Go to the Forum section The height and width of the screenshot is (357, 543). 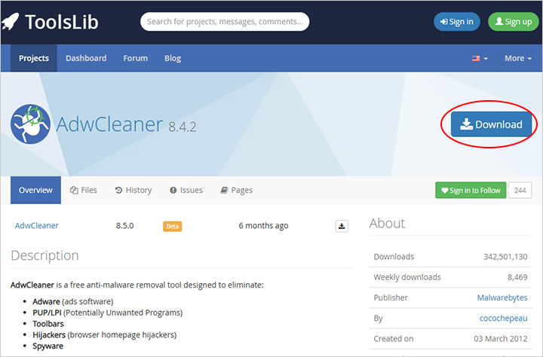point(136,58)
